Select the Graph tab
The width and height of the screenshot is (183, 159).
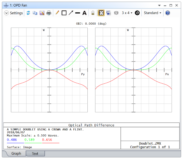pos(16,154)
